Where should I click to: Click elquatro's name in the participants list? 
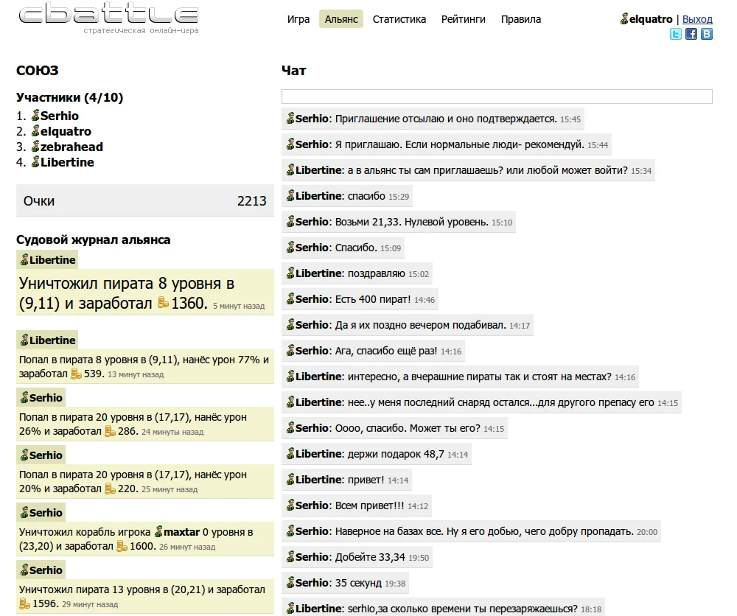(x=66, y=131)
